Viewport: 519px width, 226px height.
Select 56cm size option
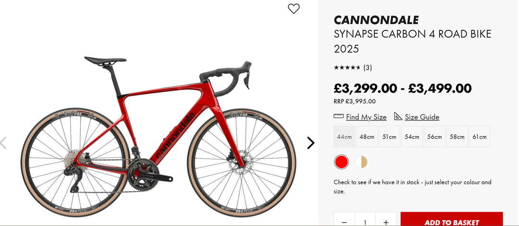(x=434, y=137)
